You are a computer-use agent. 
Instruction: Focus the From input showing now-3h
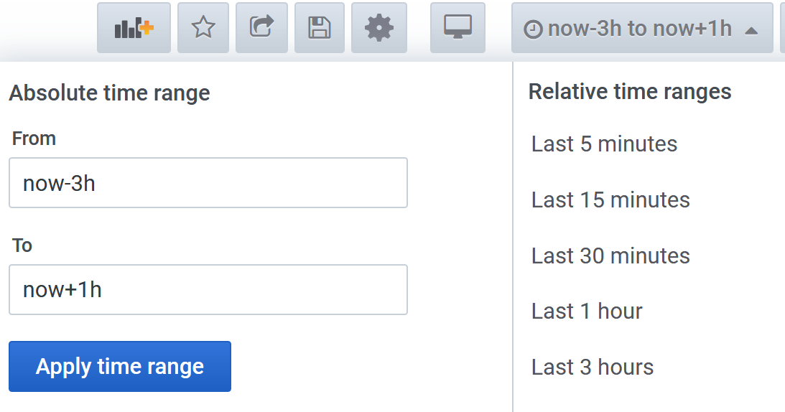click(x=208, y=183)
